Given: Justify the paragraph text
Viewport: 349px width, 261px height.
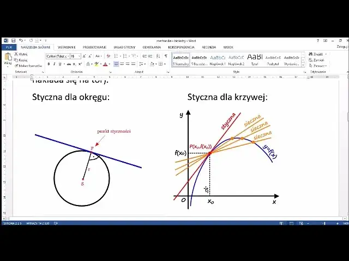Looking at the screenshot, I should pyautogui.click(x=133, y=64).
